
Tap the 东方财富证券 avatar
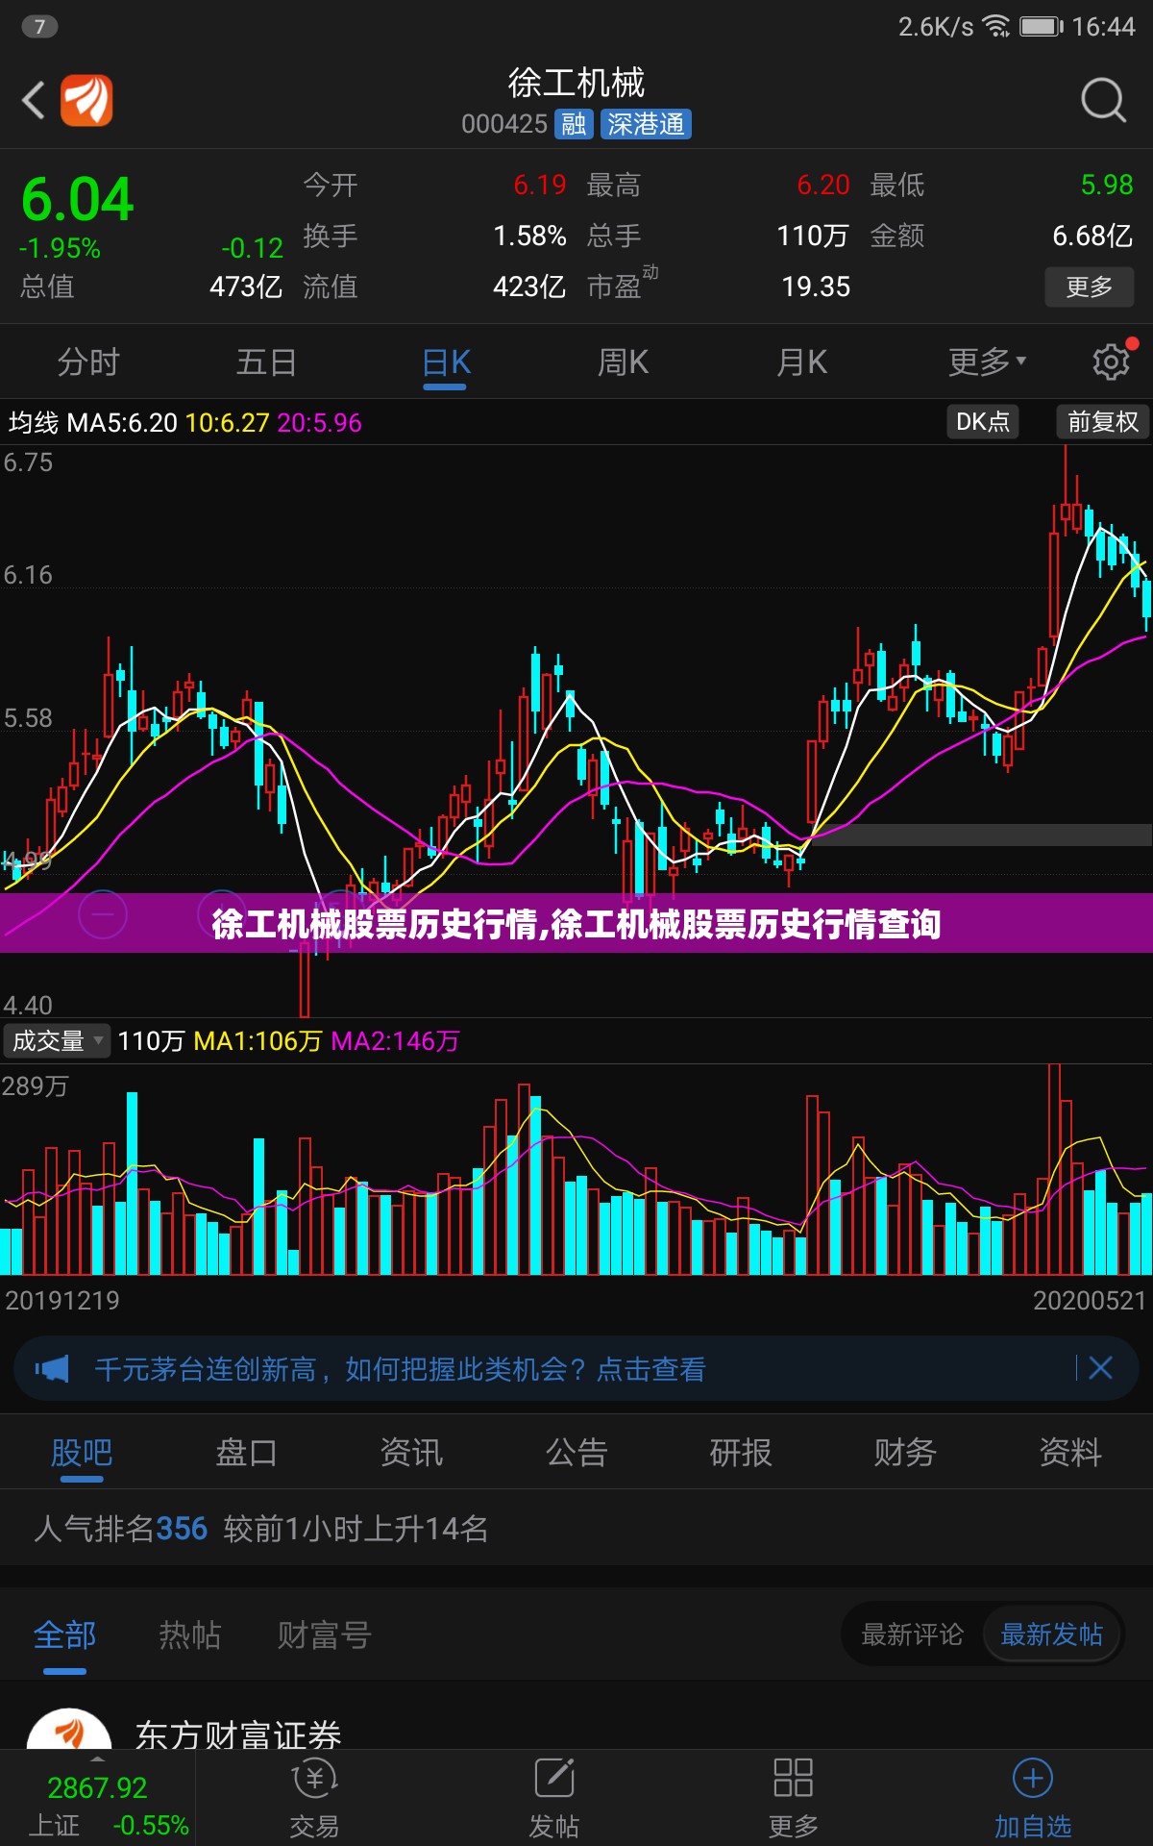coord(69,1731)
